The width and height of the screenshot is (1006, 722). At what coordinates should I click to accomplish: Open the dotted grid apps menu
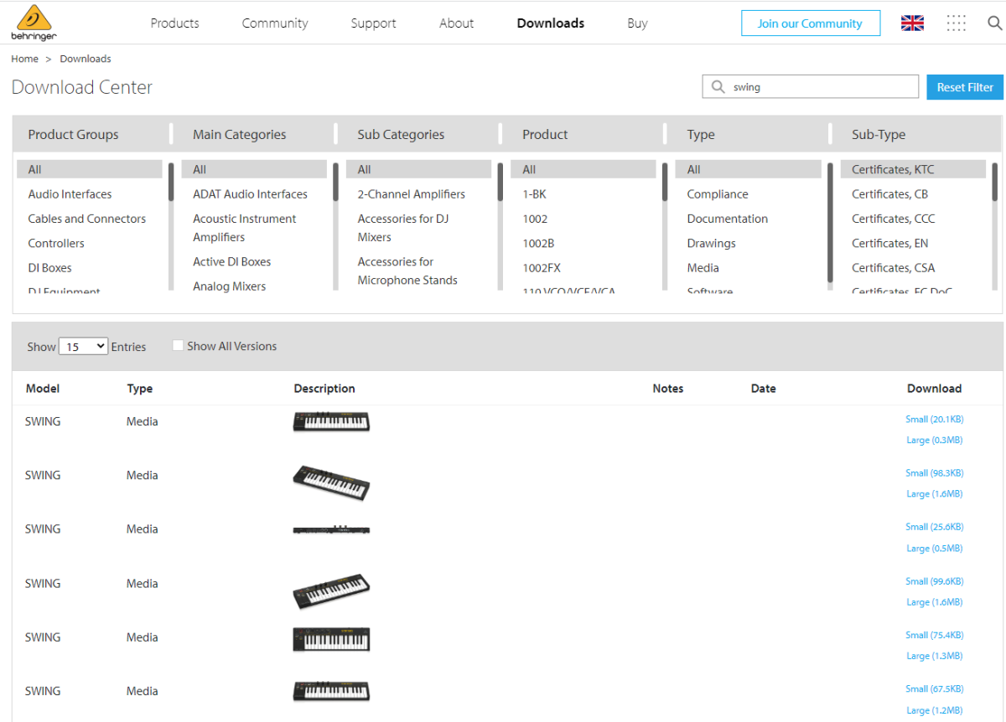956,23
